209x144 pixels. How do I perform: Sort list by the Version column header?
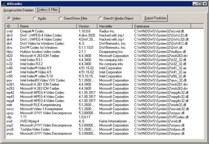(87, 26)
